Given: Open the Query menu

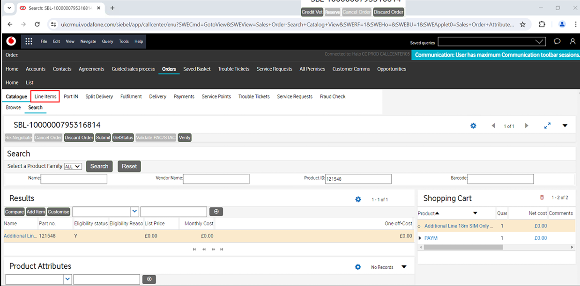Looking at the screenshot, I should point(108,41).
